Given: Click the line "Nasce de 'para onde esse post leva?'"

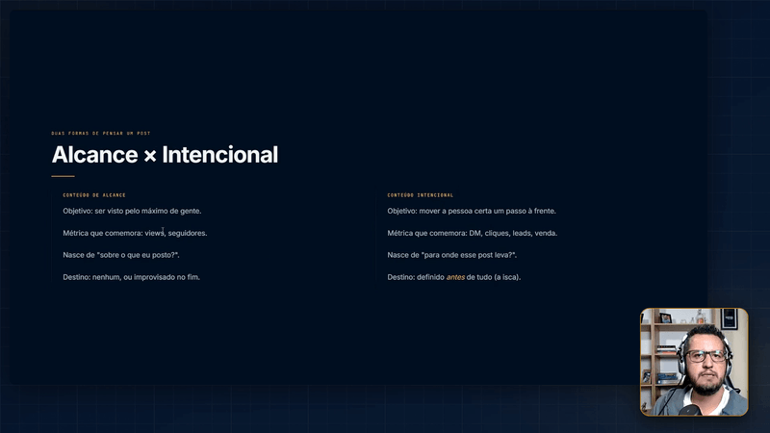Looking at the screenshot, I should pos(451,255).
